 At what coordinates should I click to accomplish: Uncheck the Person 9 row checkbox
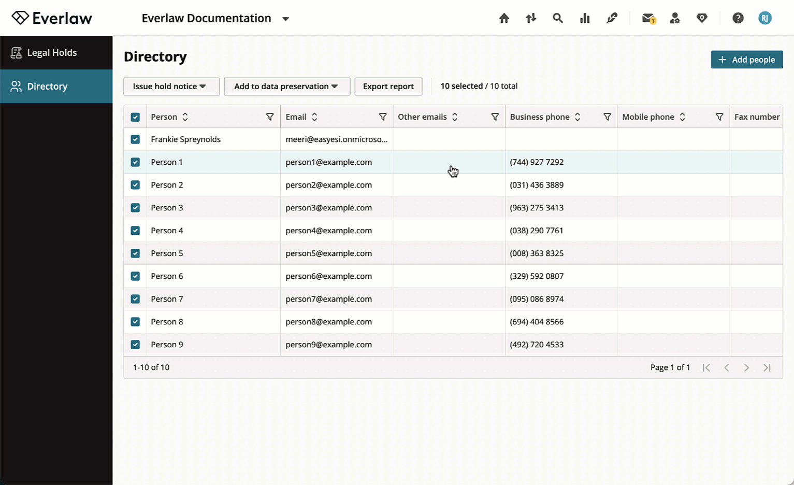point(135,345)
